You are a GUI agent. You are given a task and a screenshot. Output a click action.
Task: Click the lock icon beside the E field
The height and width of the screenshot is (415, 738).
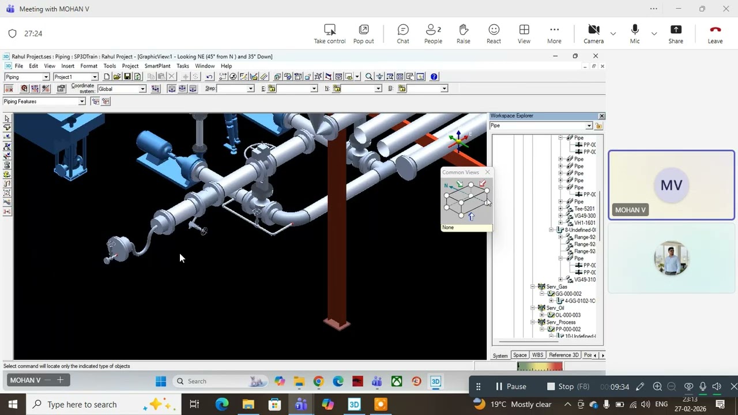[x=272, y=89]
